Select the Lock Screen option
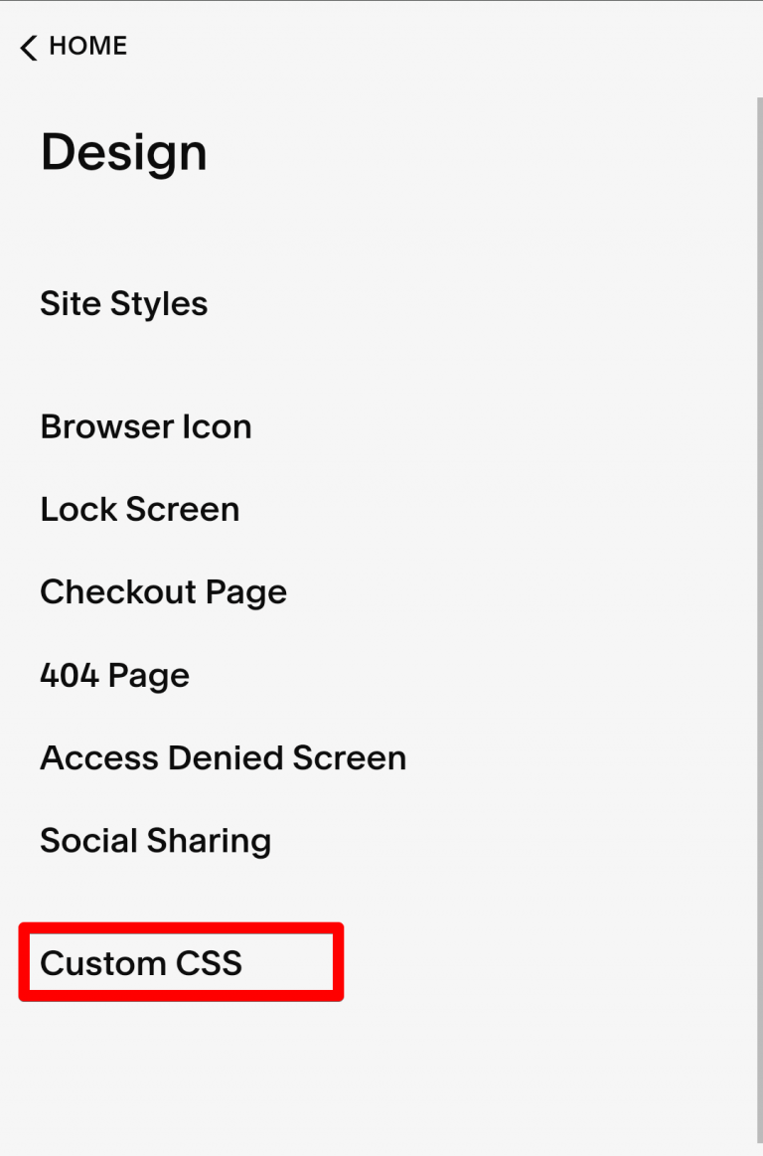 (x=140, y=509)
